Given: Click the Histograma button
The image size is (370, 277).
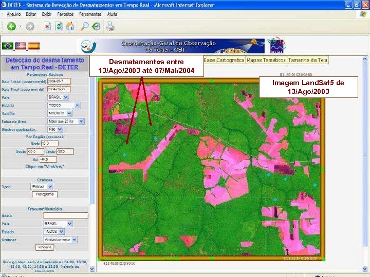Looking at the screenshot, I should pyautogui.click(x=45, y=194).
